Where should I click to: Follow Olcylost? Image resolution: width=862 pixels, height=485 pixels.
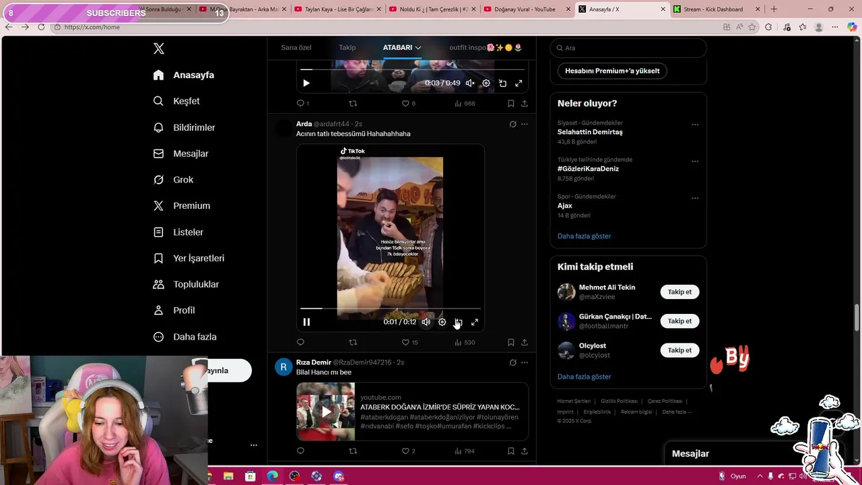tap(679, 350)
